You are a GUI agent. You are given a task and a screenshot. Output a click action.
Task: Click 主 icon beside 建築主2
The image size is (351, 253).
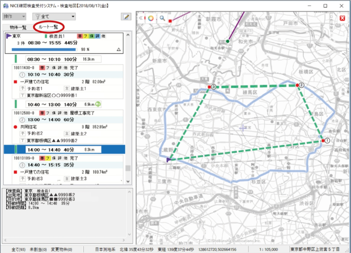point(67,134)
